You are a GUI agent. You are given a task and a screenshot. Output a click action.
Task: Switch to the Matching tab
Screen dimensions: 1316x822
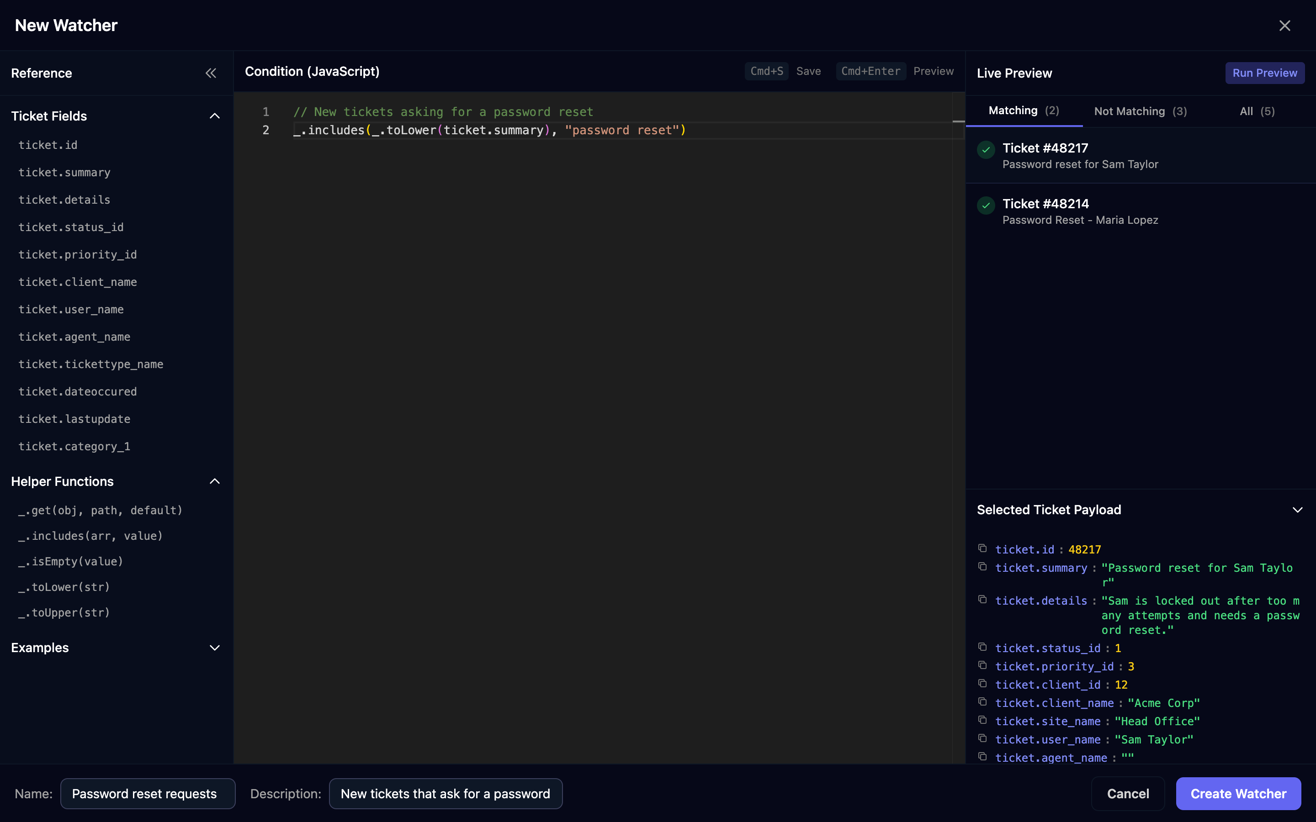click(1024, 111)
